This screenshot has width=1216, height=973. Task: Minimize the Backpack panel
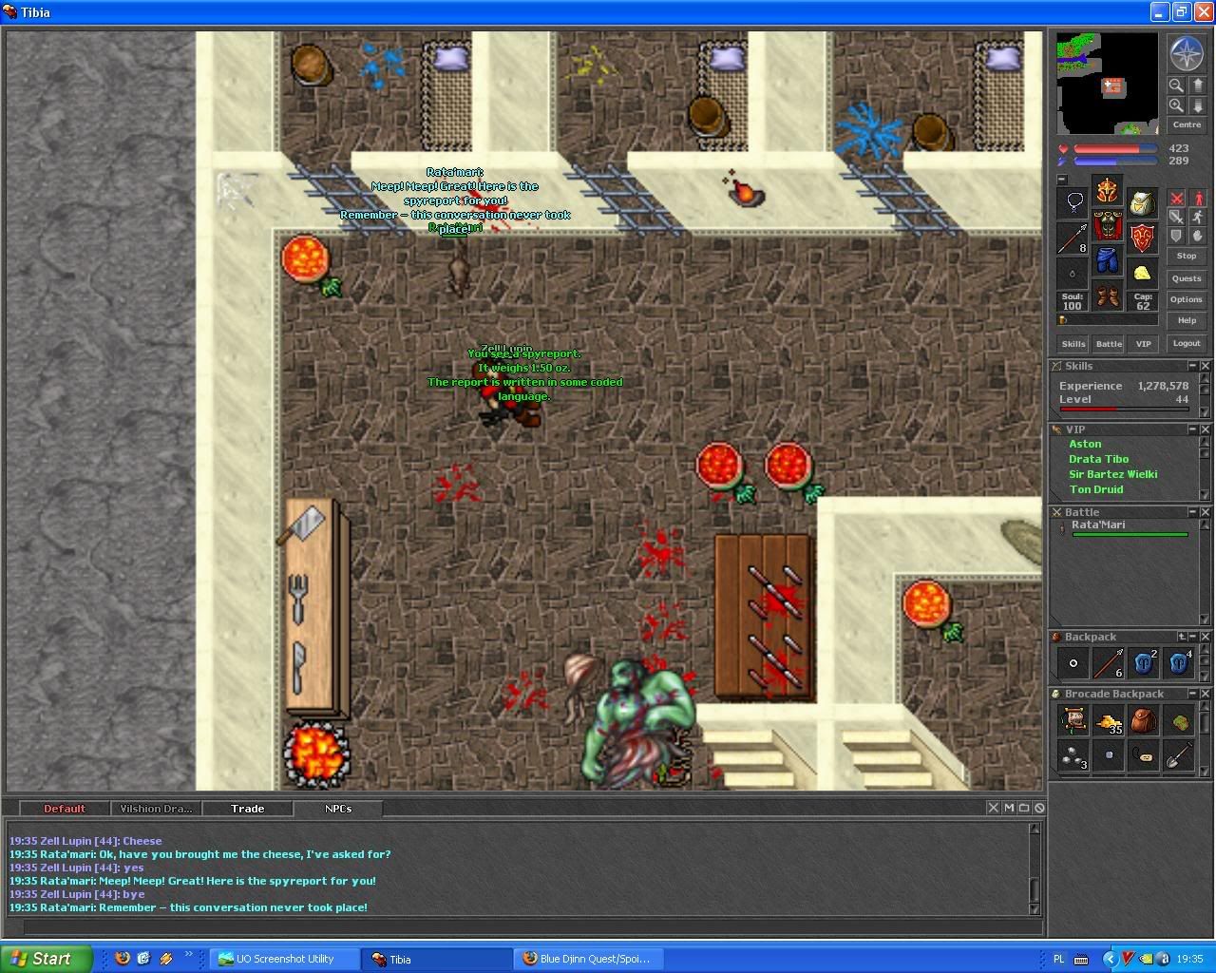point(1192,637)
